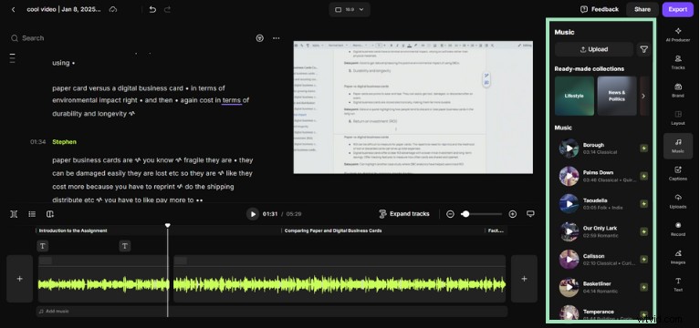Viewport: 700px width, 328px height.
Task: Preview the Palms Down track
Action: coord(569,176)
